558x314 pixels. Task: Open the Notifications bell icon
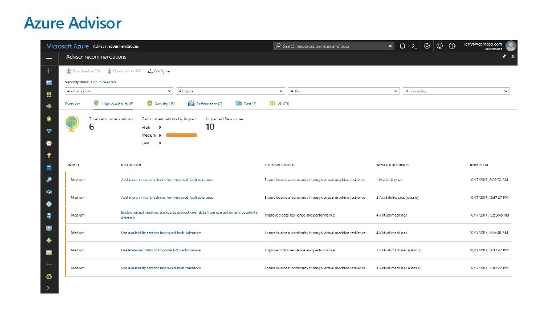(402, 46)
